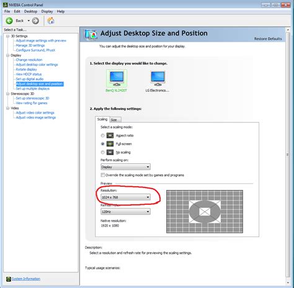Open View rating for games task
Image resolution: width=294 pixels, height=288 pixels.
(x=32, y=103)
